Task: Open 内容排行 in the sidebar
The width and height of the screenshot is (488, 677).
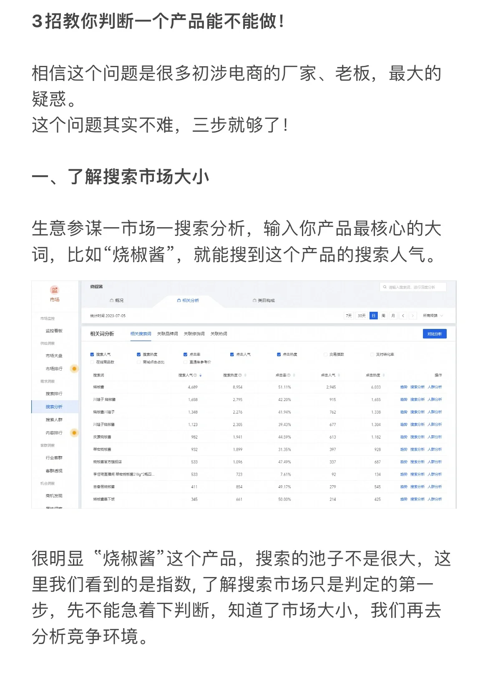Action: pyautogui.click(x=54, y=433)
